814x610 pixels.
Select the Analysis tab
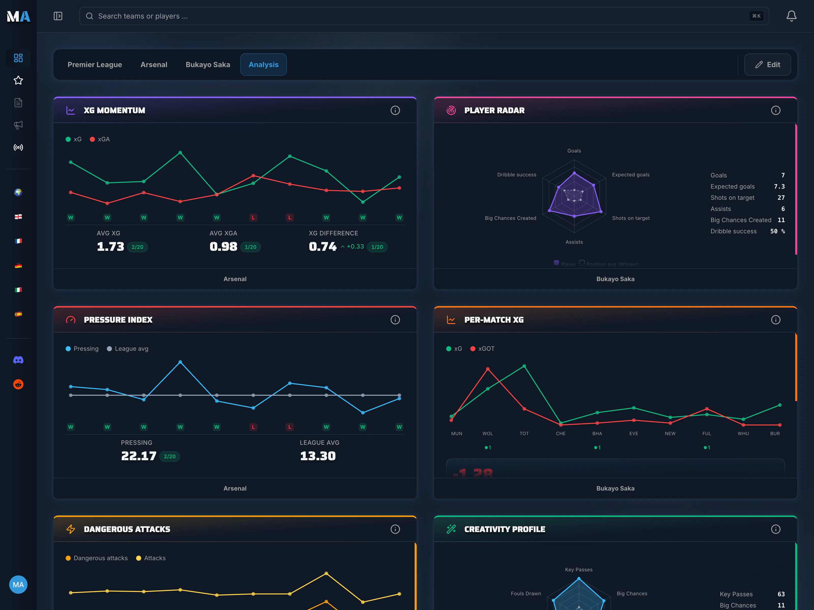pos(264,65)
